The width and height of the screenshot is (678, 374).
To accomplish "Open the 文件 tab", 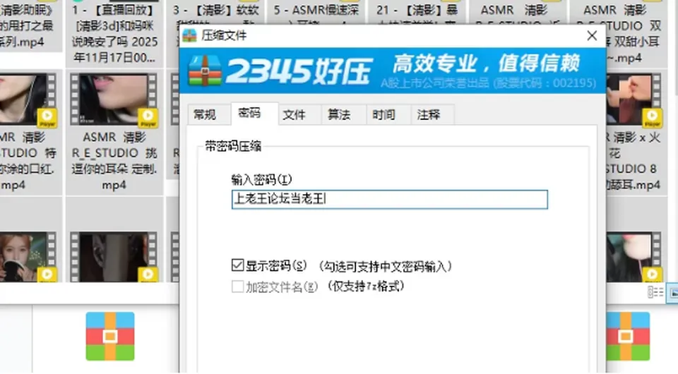I will pyautogui.click(x=295, y=115).
